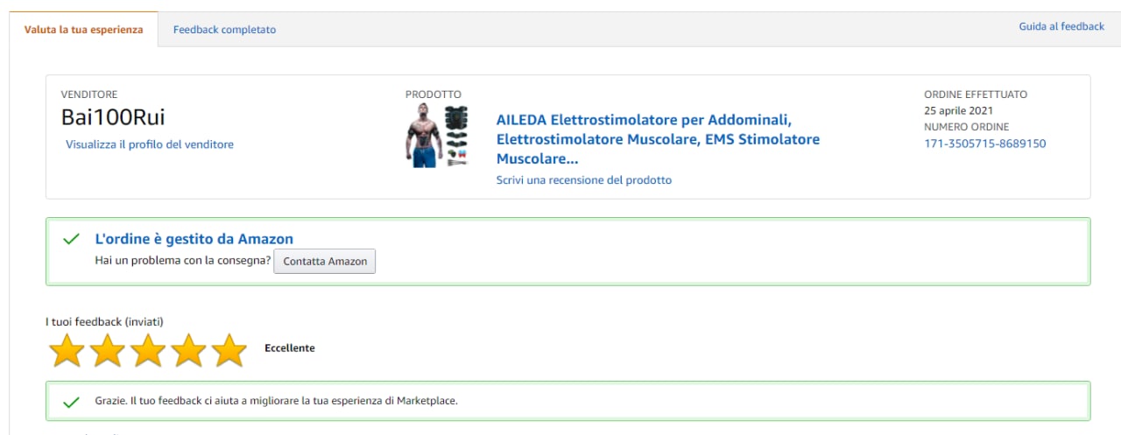1121x435 pixels.
Task: Click checkmark icon in Grazie message
Action: pos(72,401)
